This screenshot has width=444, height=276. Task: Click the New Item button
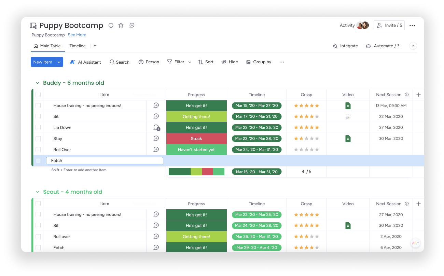pos(43,62)
